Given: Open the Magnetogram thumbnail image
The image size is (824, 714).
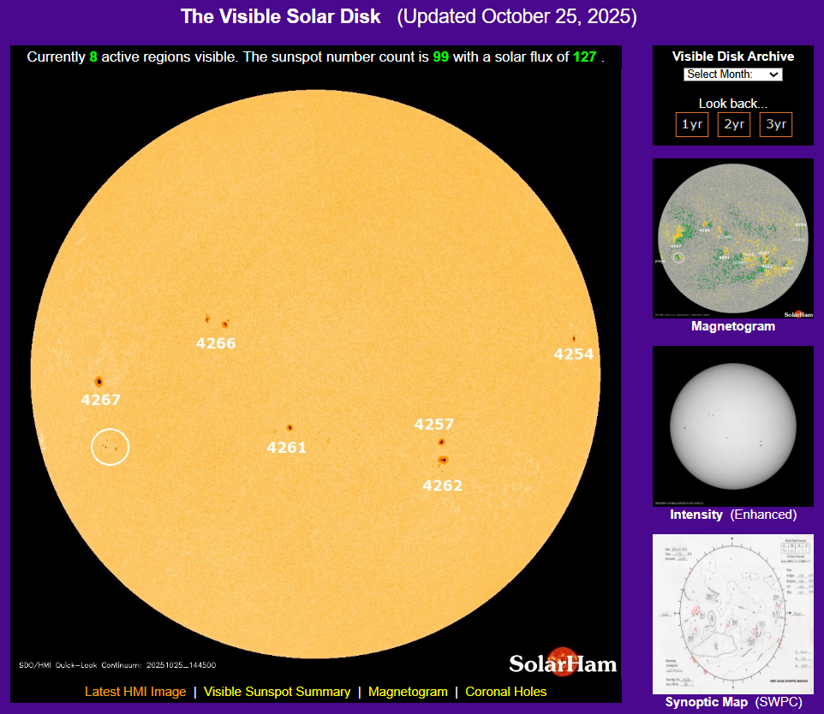Looking at the screenshot, I should 733,239.
